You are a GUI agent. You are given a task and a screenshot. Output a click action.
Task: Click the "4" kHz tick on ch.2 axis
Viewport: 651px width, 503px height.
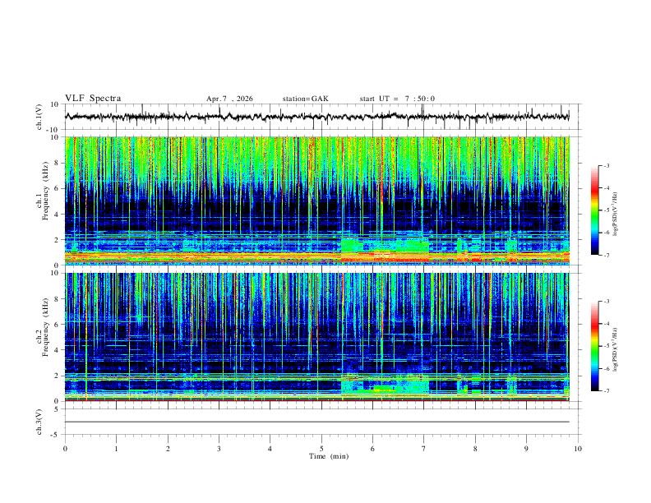[x=58, y=350]
